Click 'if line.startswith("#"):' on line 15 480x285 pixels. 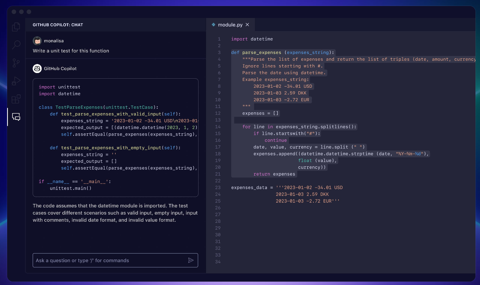287,133
